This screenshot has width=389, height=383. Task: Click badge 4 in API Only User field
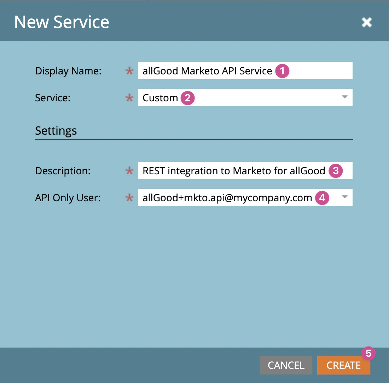click(322, 198)
